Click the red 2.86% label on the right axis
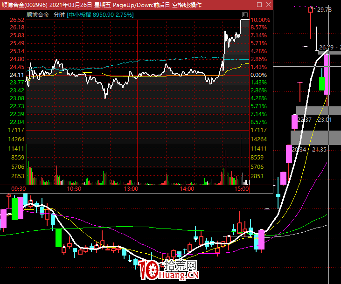Image resolution: width=341 pixels, height=284 pixels. point(258,59)
